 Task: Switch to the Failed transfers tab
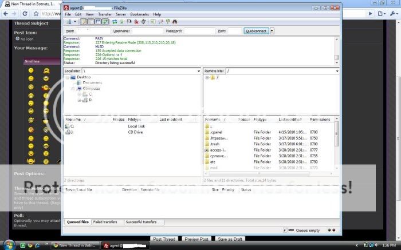(106, 221)
